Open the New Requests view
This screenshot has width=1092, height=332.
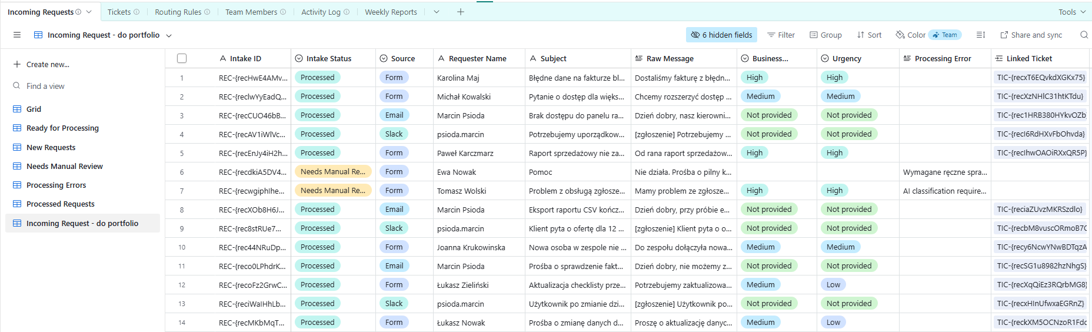point(82,147)
